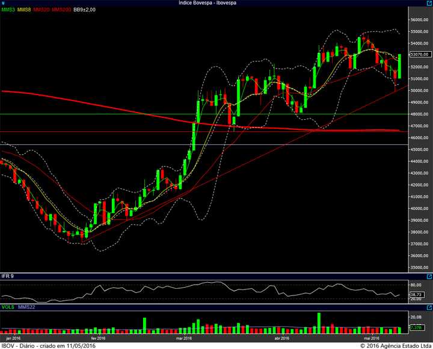Click the VOL$ volume indicator label

(8, 307)
